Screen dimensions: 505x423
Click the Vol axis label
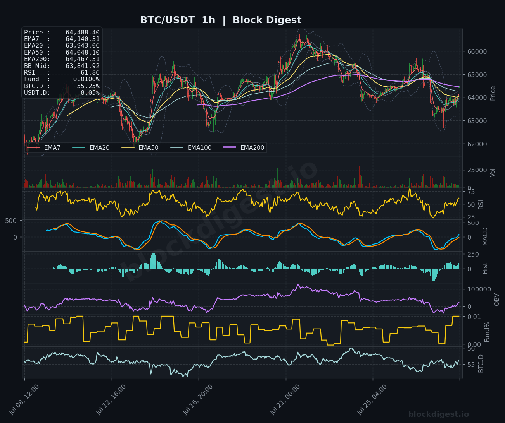click(493, 173)
